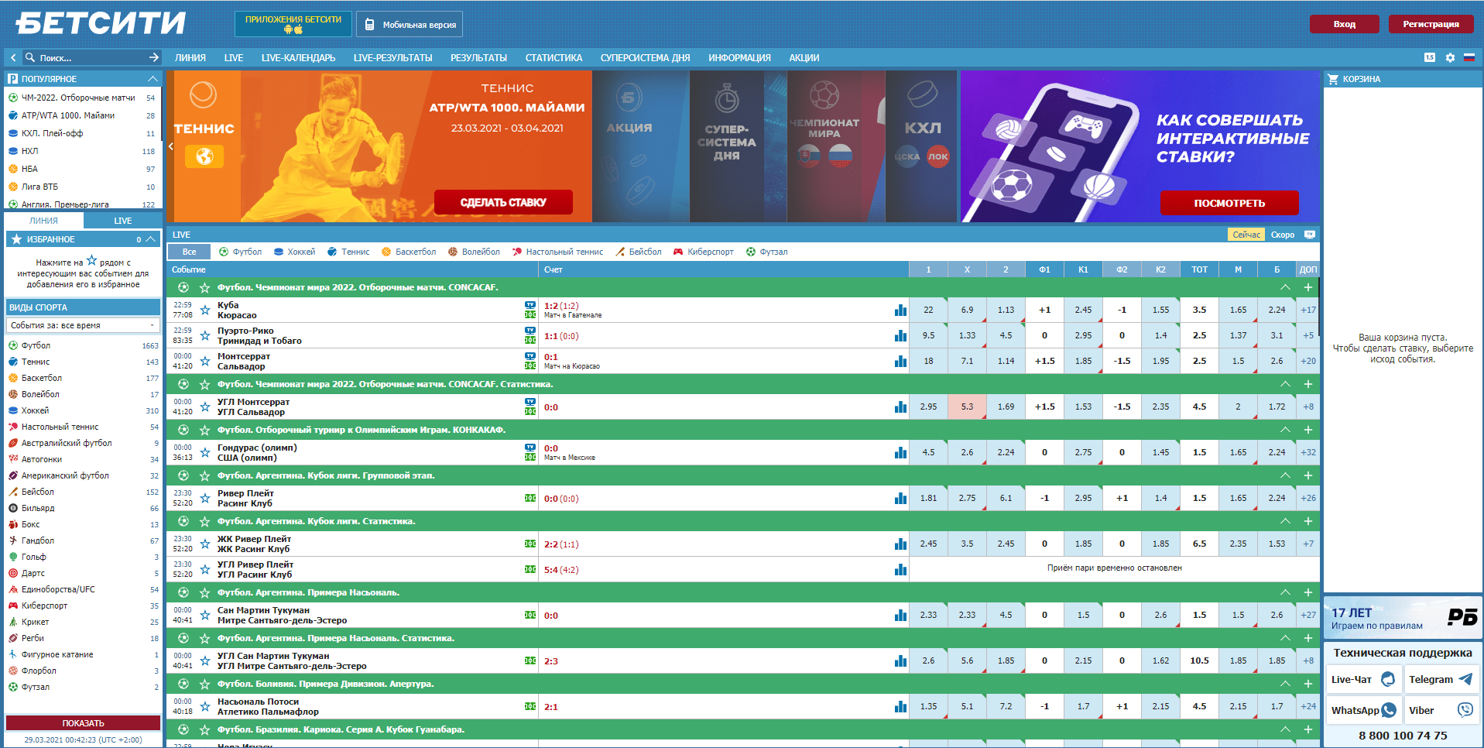Open the settings gear icon in navigation bar
1484x748 pixels.
point(1450,57)
